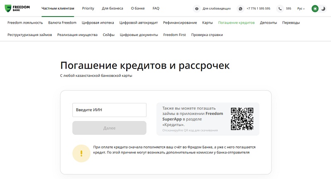Open Карты menu item
This screenshot has width=331, height=179.
pos(208,23)
